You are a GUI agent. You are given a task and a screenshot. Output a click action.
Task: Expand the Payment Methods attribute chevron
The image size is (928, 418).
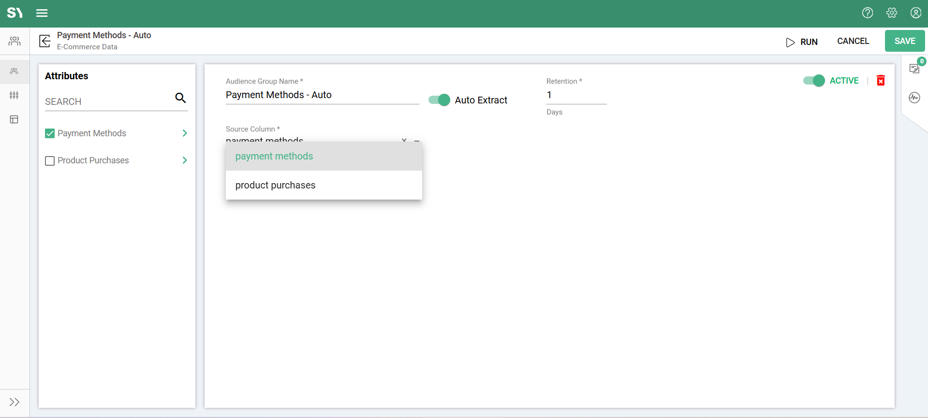[185, 133]
